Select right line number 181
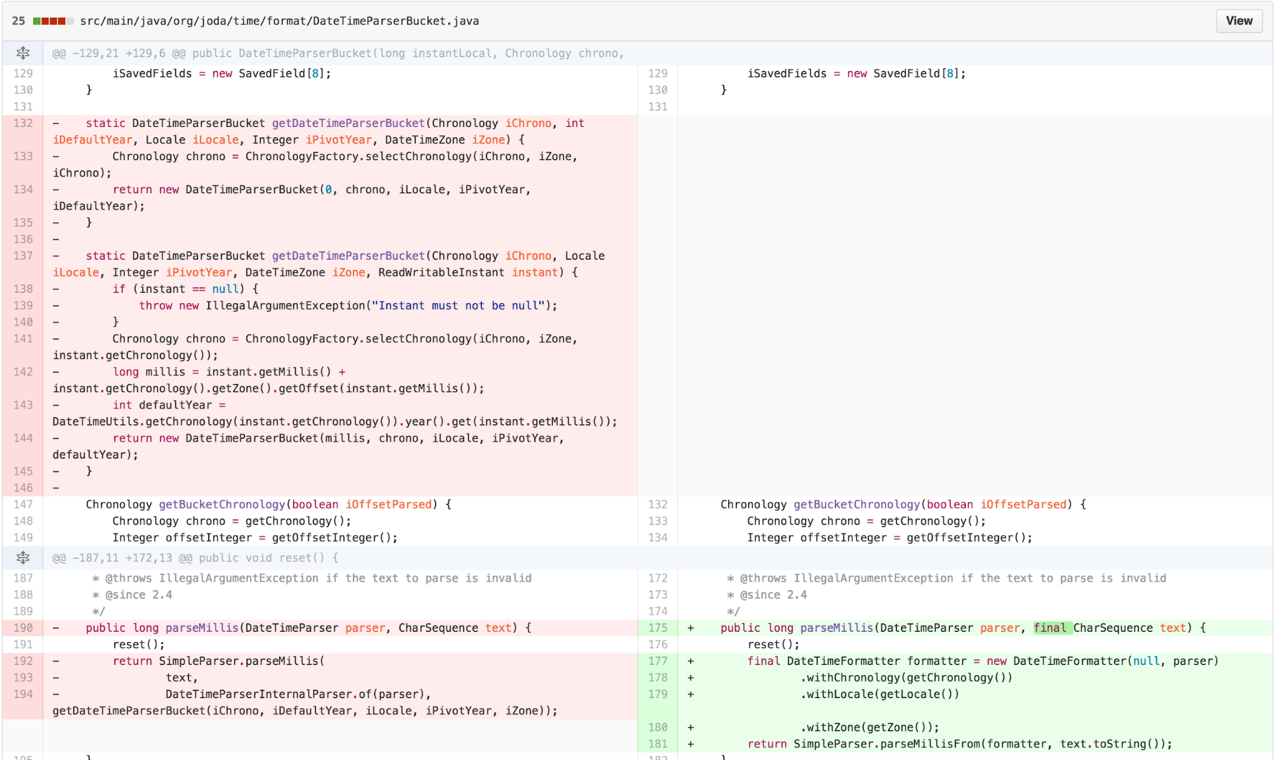This screenshot has height=760, width=1276. coord(657,744)
